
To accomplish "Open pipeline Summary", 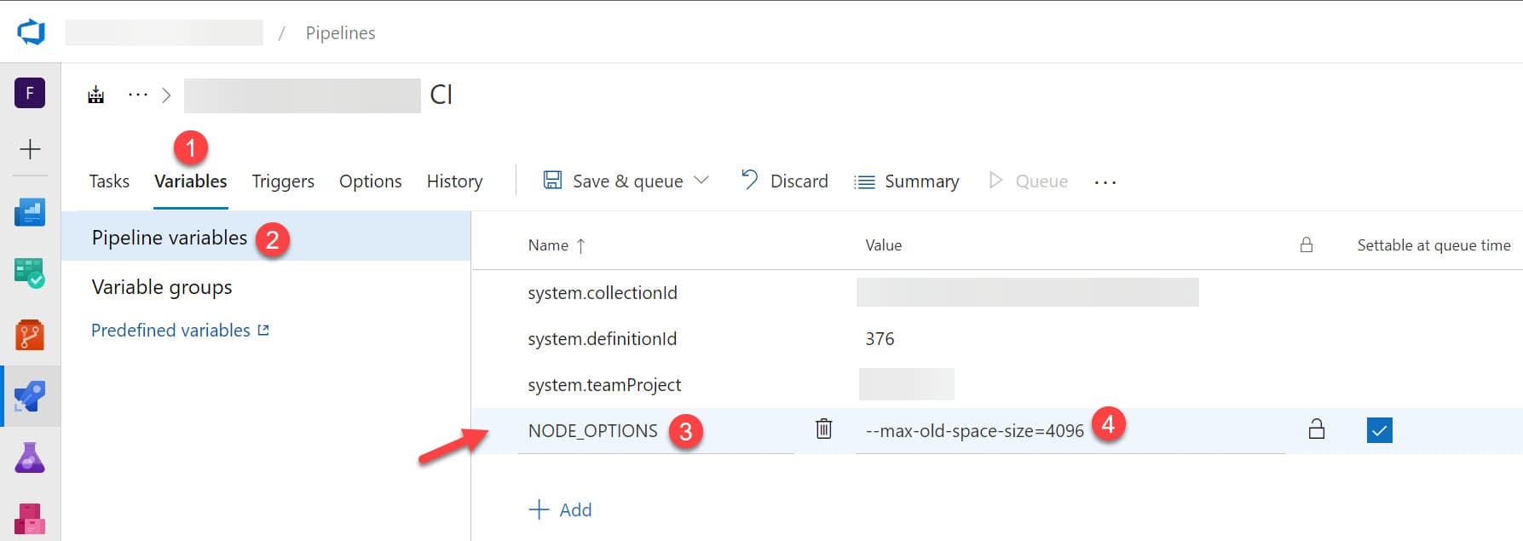I will tap(907, 181).
